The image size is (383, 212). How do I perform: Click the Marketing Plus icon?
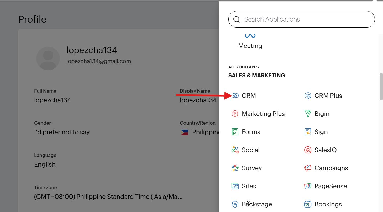tap(235, 114)
